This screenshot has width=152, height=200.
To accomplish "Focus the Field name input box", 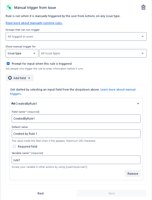I will click(76, 119).
